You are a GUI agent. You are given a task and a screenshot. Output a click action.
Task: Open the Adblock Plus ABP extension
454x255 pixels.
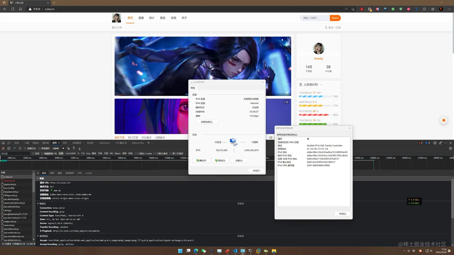pyautogui.click(x=408, y=9)
